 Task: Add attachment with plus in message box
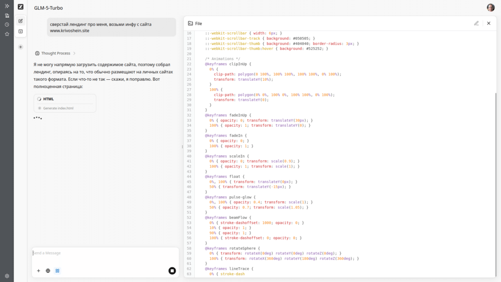click(x=38, y=270)
